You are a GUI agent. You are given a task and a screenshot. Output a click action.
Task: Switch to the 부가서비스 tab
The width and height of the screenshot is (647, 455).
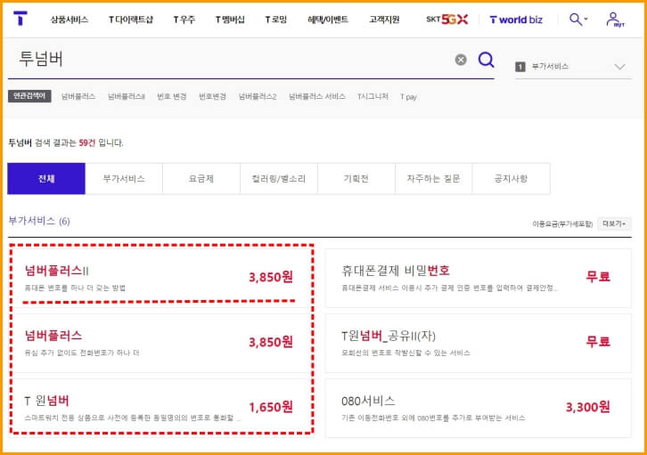[124, 178]
